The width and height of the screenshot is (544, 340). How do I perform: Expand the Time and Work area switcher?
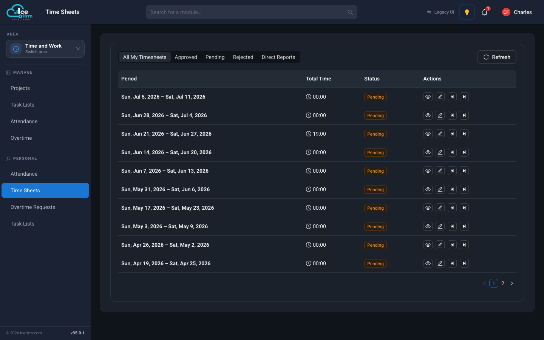[45, 49]
